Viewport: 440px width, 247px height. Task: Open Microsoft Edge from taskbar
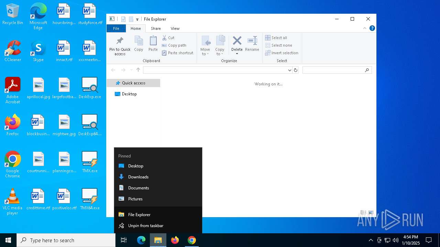(141, 240)
